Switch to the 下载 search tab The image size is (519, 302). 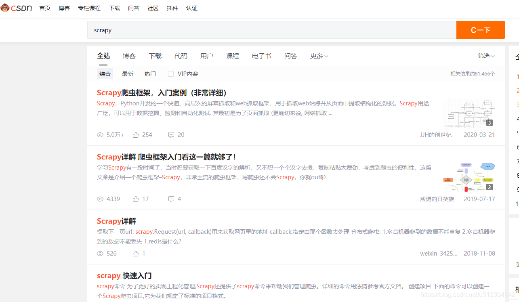[155, 56]
